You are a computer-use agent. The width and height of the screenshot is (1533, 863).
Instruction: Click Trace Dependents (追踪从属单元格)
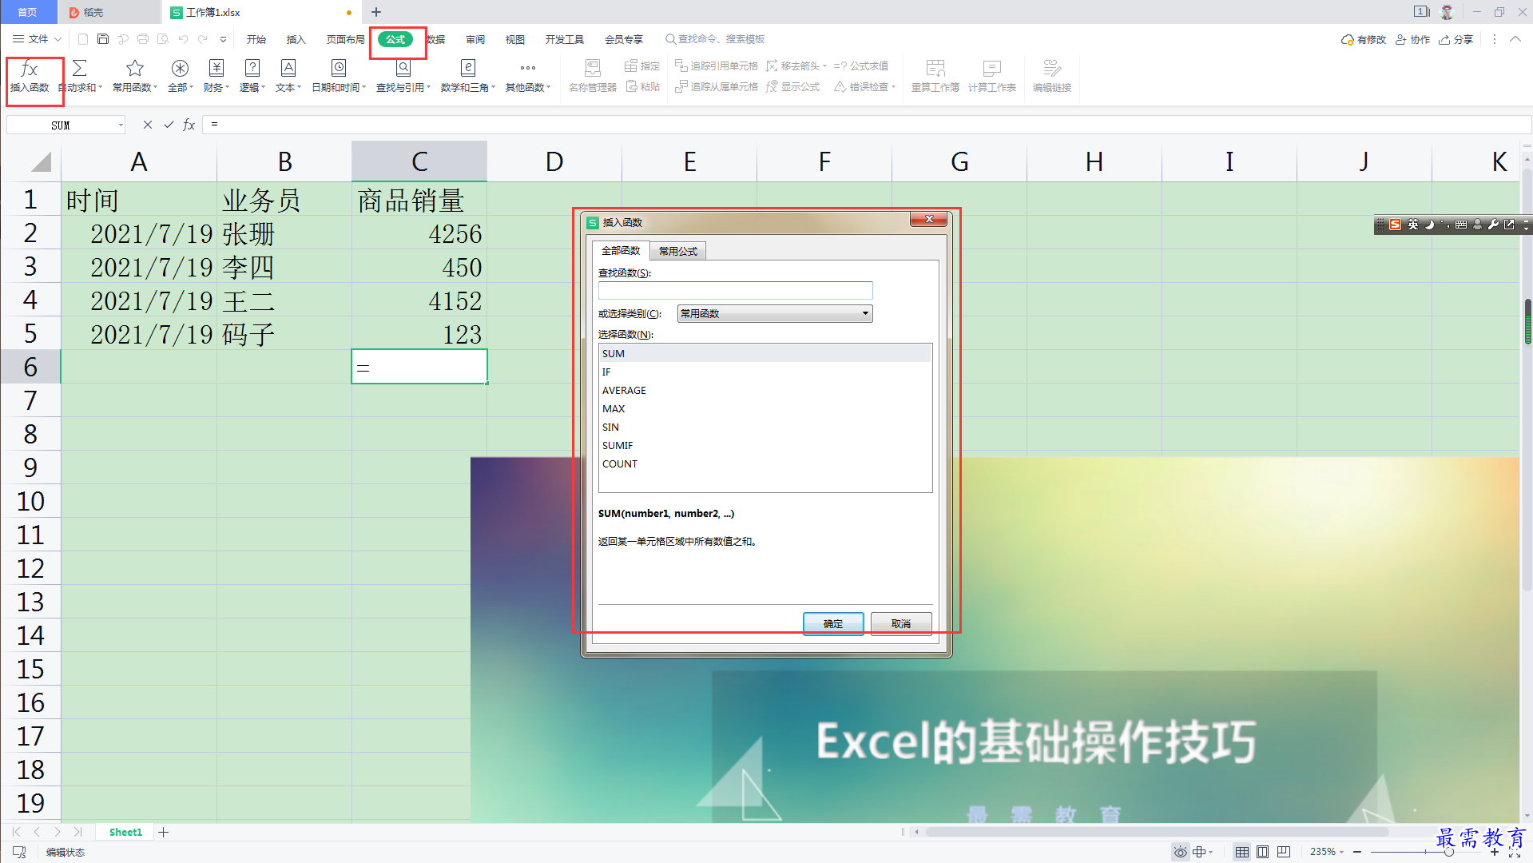pyautogui.click(x=717, y=86)
